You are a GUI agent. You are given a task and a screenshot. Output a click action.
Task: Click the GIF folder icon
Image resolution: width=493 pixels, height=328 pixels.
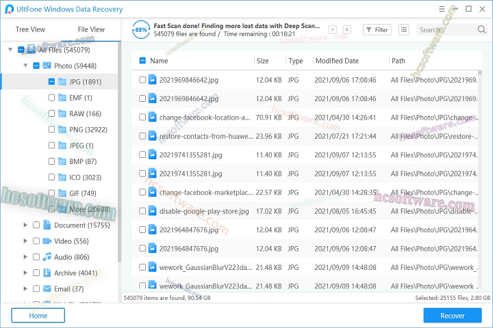(x=62, y=193)
